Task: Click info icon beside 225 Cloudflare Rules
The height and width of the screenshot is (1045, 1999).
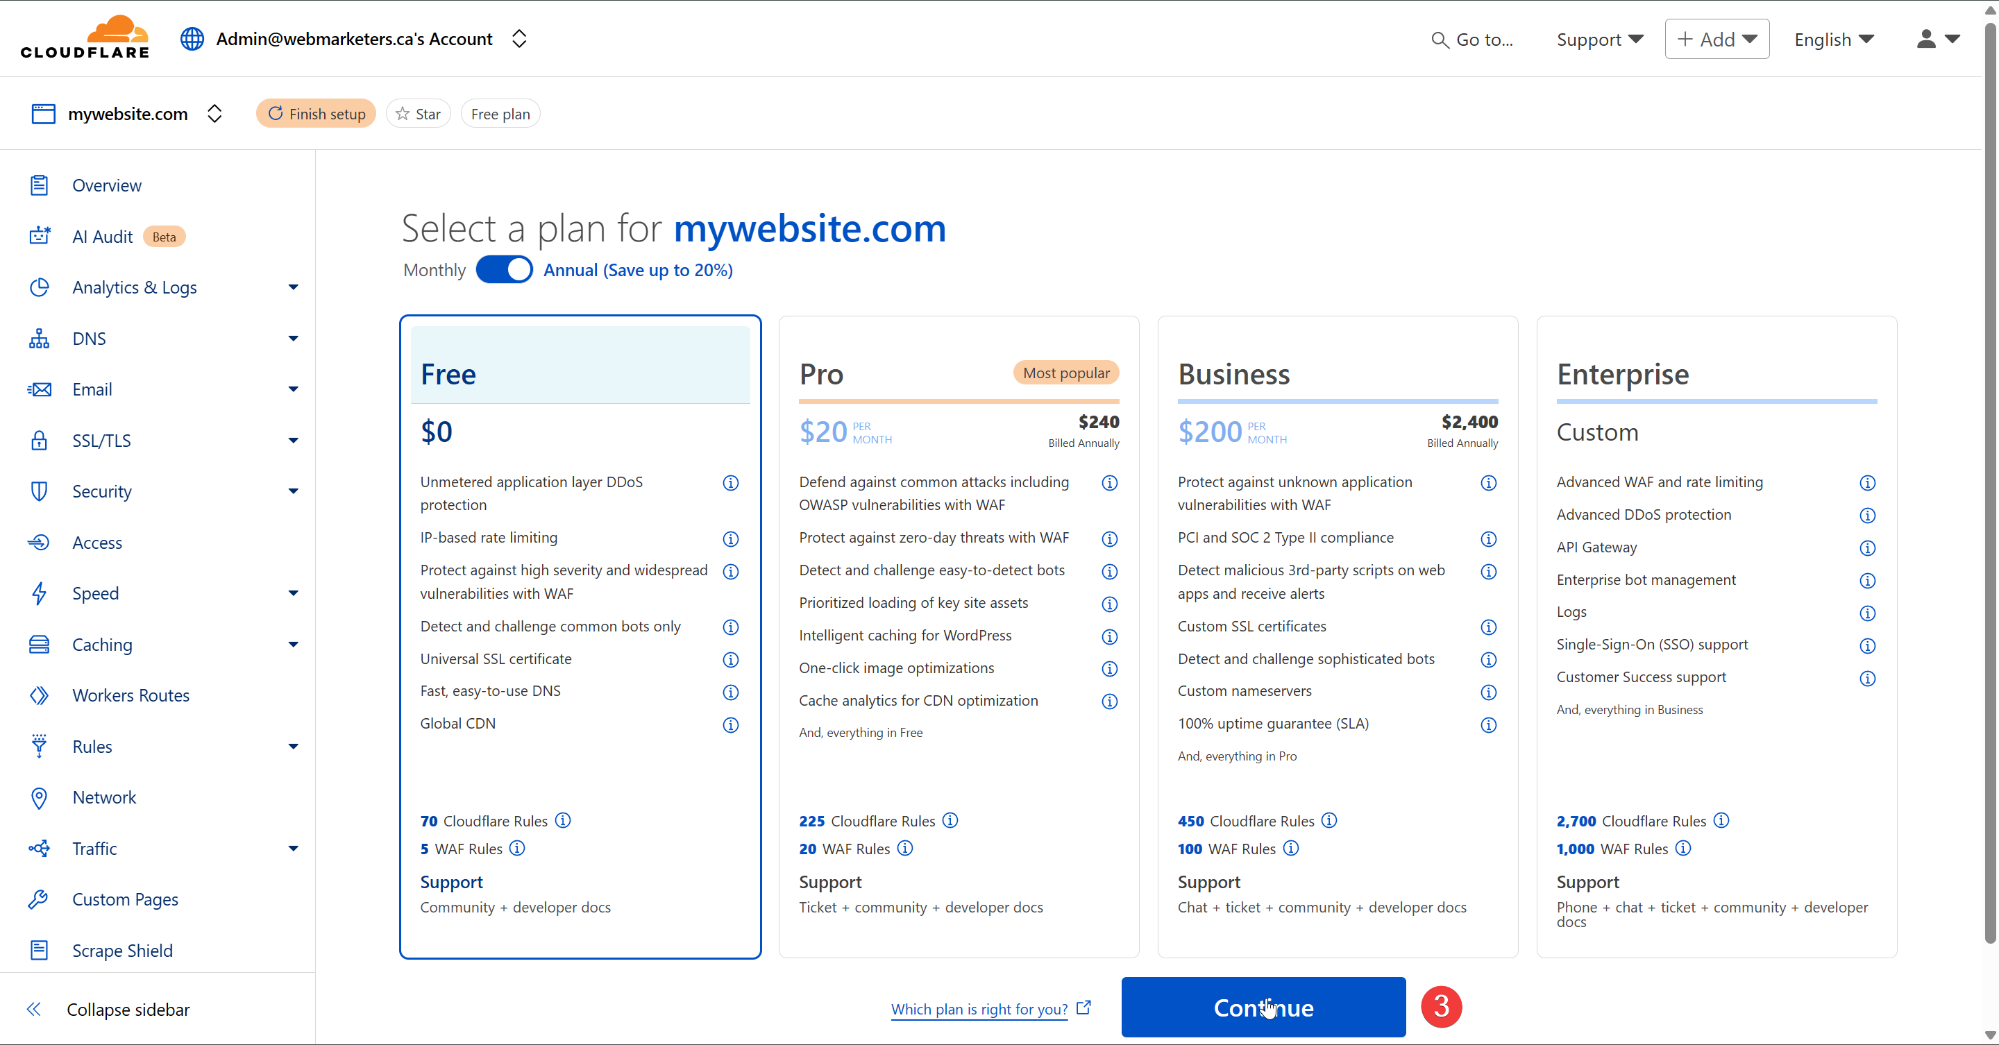Action: (x=950, y=820)
